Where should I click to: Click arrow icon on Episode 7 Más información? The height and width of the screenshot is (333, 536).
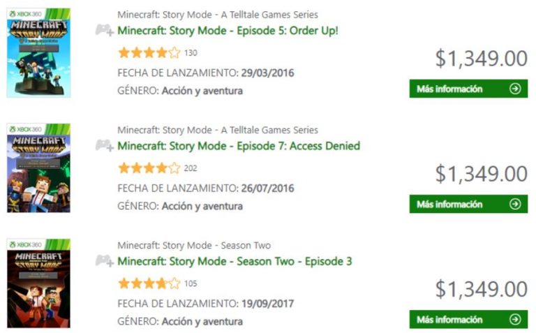pyautogui.click(x=515, y=204)
